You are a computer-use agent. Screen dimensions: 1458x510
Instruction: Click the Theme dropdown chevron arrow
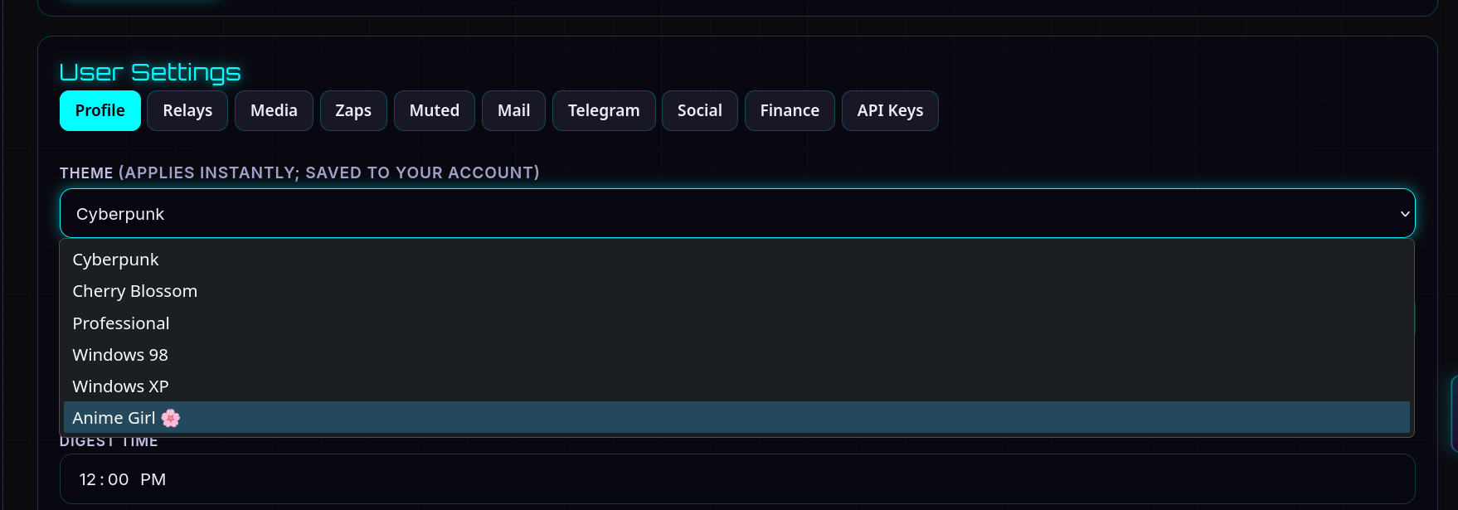click(x=1405, y=214)
